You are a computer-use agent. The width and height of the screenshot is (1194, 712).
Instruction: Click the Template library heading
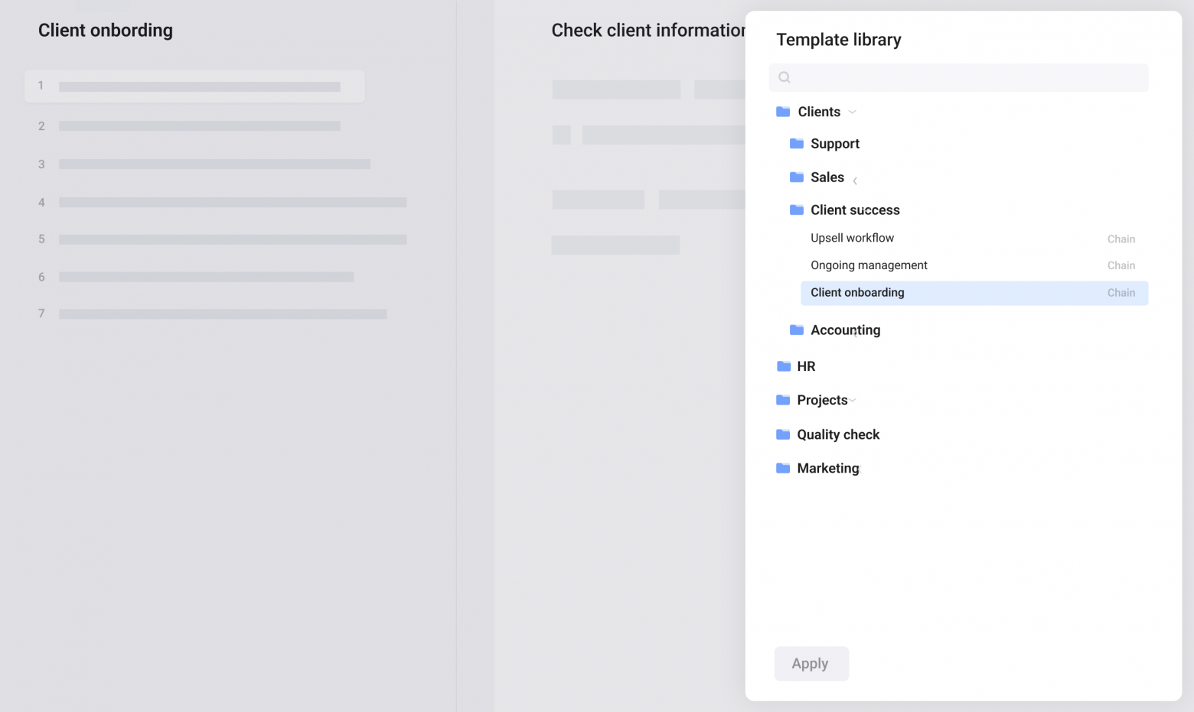pos(839,40)
